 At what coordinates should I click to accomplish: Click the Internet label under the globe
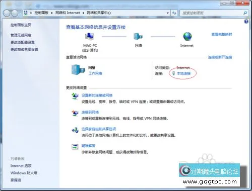(187, 46)
